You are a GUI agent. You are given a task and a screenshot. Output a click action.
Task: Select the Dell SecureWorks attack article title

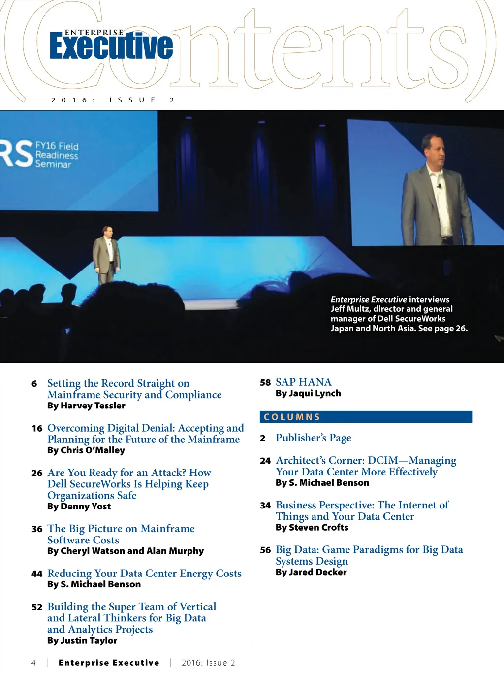point(128,484)
